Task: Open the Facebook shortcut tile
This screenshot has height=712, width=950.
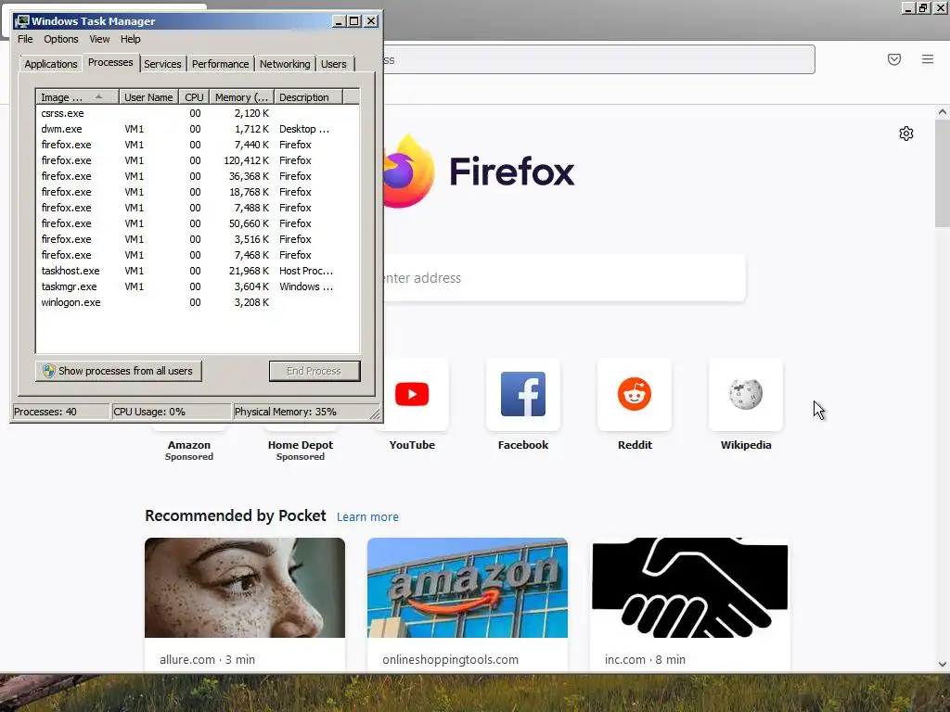Action: (523, 394)
